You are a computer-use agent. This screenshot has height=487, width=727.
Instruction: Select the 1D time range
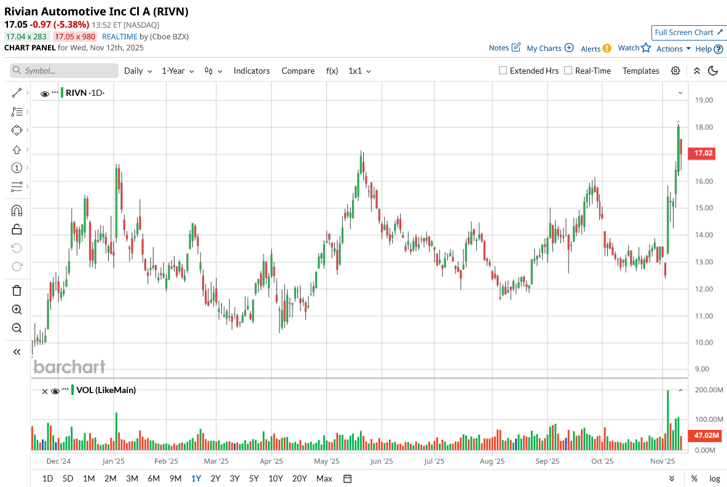coord(48,478)
